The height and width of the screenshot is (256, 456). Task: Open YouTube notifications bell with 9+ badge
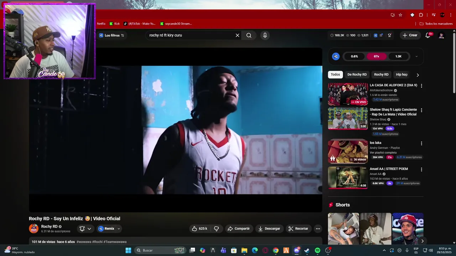[x=429, y=35]
